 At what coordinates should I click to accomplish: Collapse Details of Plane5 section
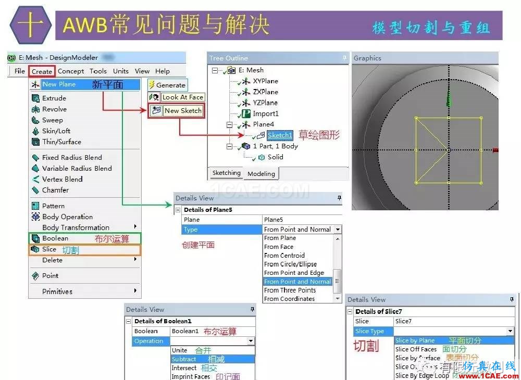178,210
